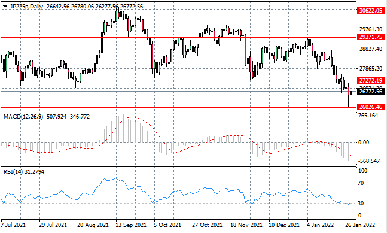The height and width of the screenshot is (233, 387).
Task: Click the 29 Jul 2021 date label
Action: [53, 225]
